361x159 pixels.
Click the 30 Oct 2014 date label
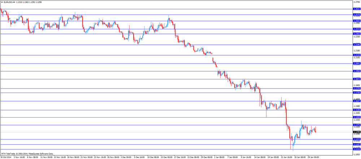(x=5, y=158)
